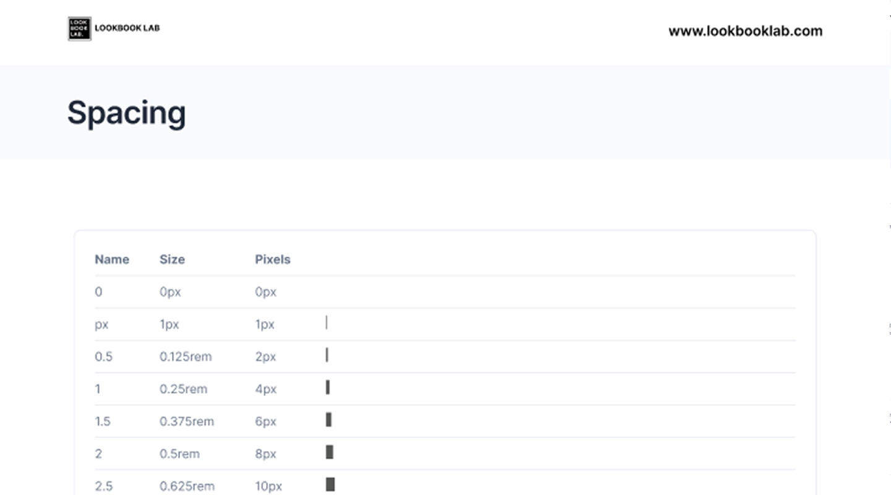Image resolution: width=891 pixels, height=495 pixels.
Task: Select the size cell '0.5rem'
Action: [x=179, y=454]
